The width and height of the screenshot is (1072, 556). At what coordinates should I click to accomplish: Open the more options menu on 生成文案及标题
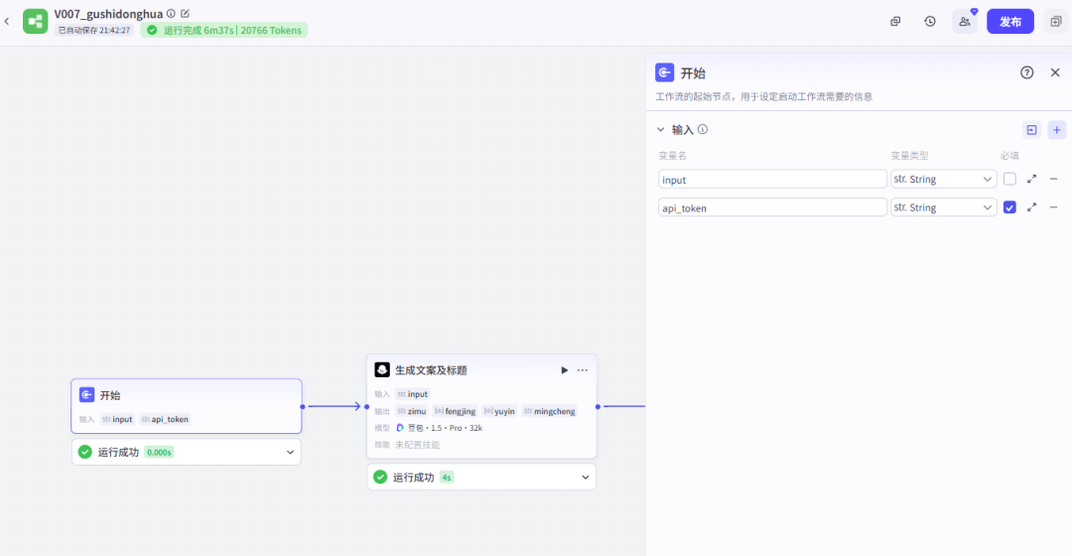[x=583, y=370]
